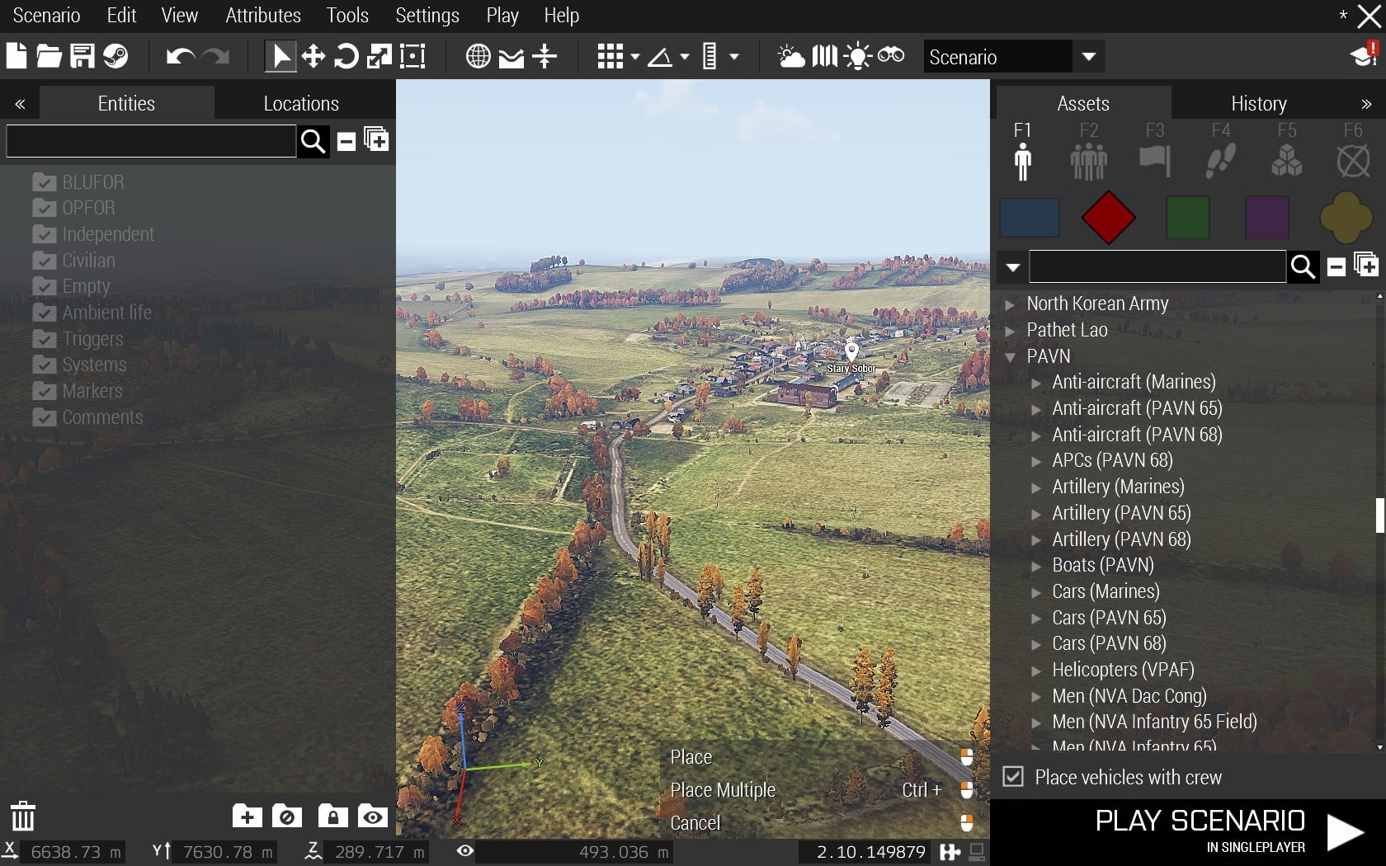The image size is (1386, 866).
Task: Toggle rotation grid angle icon
Action: pos(660,57)
